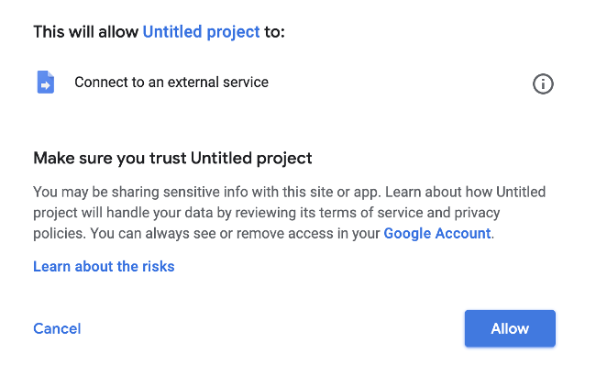Deny access with the Cancel link
The height and width of the screenshot is (376, 596).
coord(57,328)
